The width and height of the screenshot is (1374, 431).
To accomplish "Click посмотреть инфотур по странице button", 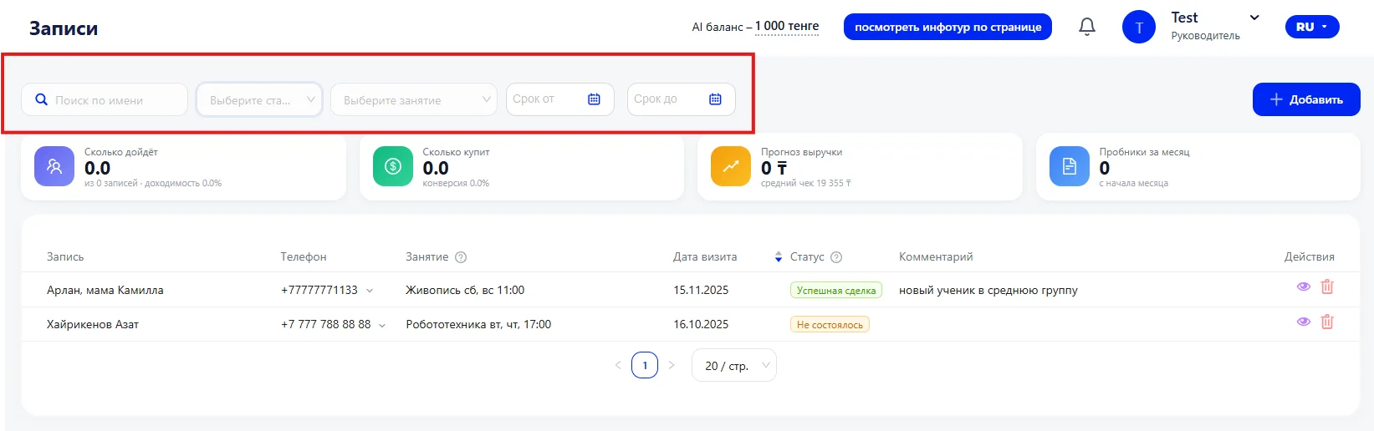I will point(947,27).
